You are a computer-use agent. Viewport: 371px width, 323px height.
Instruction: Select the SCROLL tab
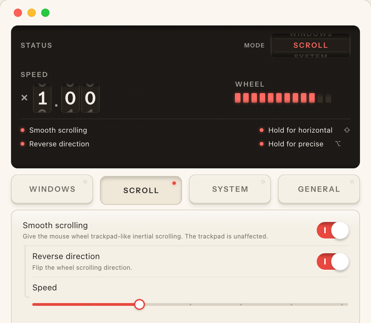coord(141,190)
